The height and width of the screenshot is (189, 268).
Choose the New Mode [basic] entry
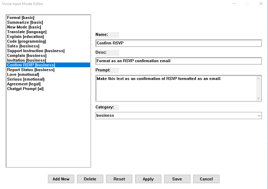(x=48, y=27)
